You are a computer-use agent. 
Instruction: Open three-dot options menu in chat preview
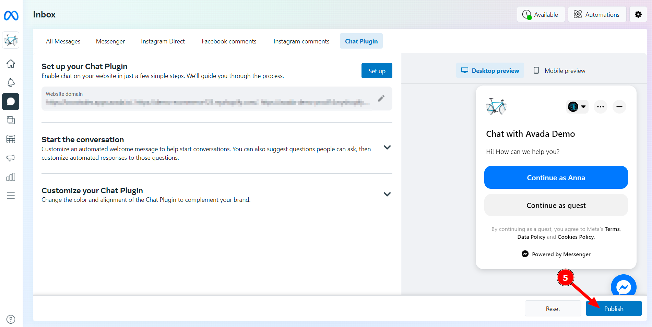(600, 107)
